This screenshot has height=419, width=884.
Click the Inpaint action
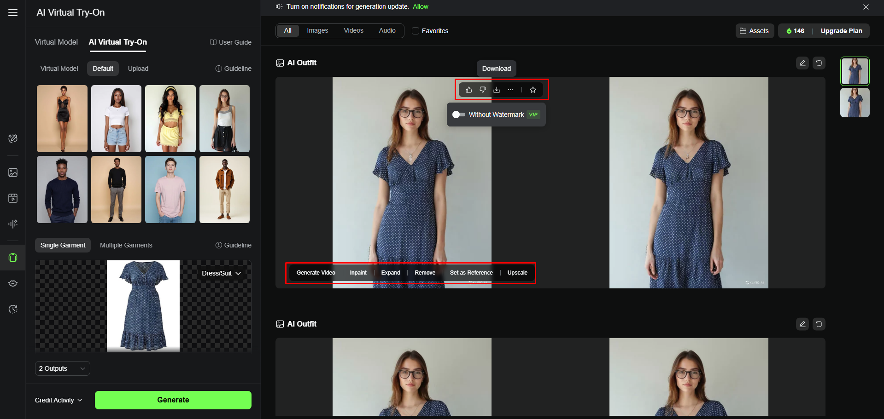tap(358, 273)
